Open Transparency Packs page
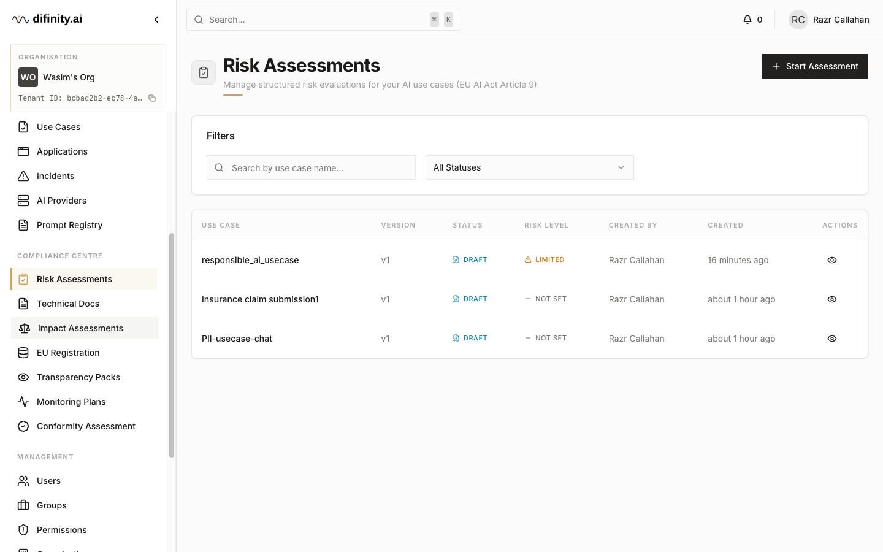The width and height of the screenshot is (883, 552). click(84, 377)
